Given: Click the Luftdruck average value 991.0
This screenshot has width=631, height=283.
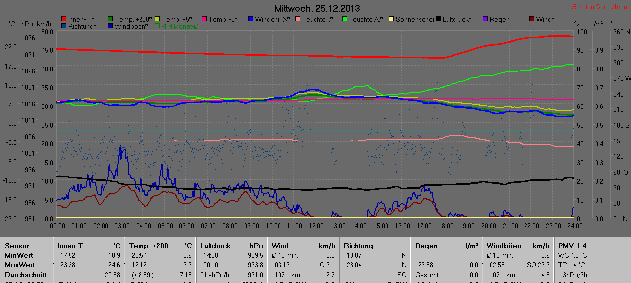Looking at the screenshot, I should pyautogui.click(x=256, y=275).
